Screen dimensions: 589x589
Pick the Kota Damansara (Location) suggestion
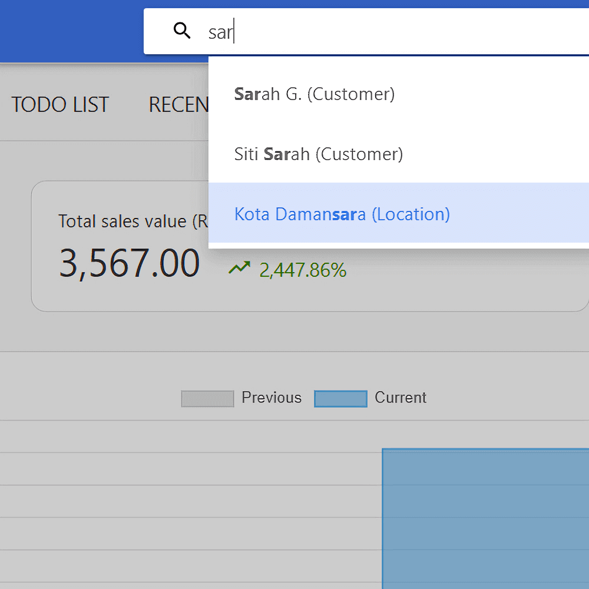coord(342,214)
